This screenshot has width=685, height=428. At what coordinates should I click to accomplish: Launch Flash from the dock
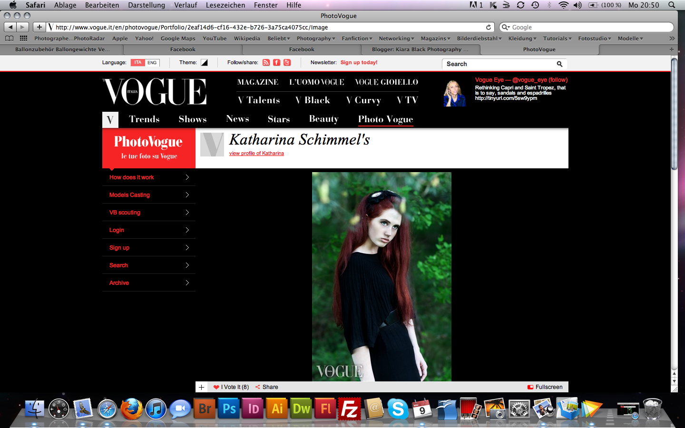pos(326,409)
